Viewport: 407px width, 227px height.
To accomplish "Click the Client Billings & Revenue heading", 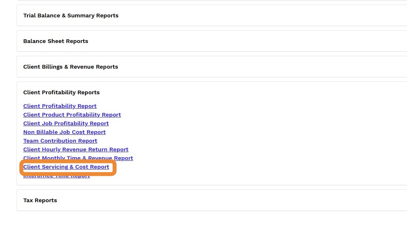I will (x=70, y=67).
